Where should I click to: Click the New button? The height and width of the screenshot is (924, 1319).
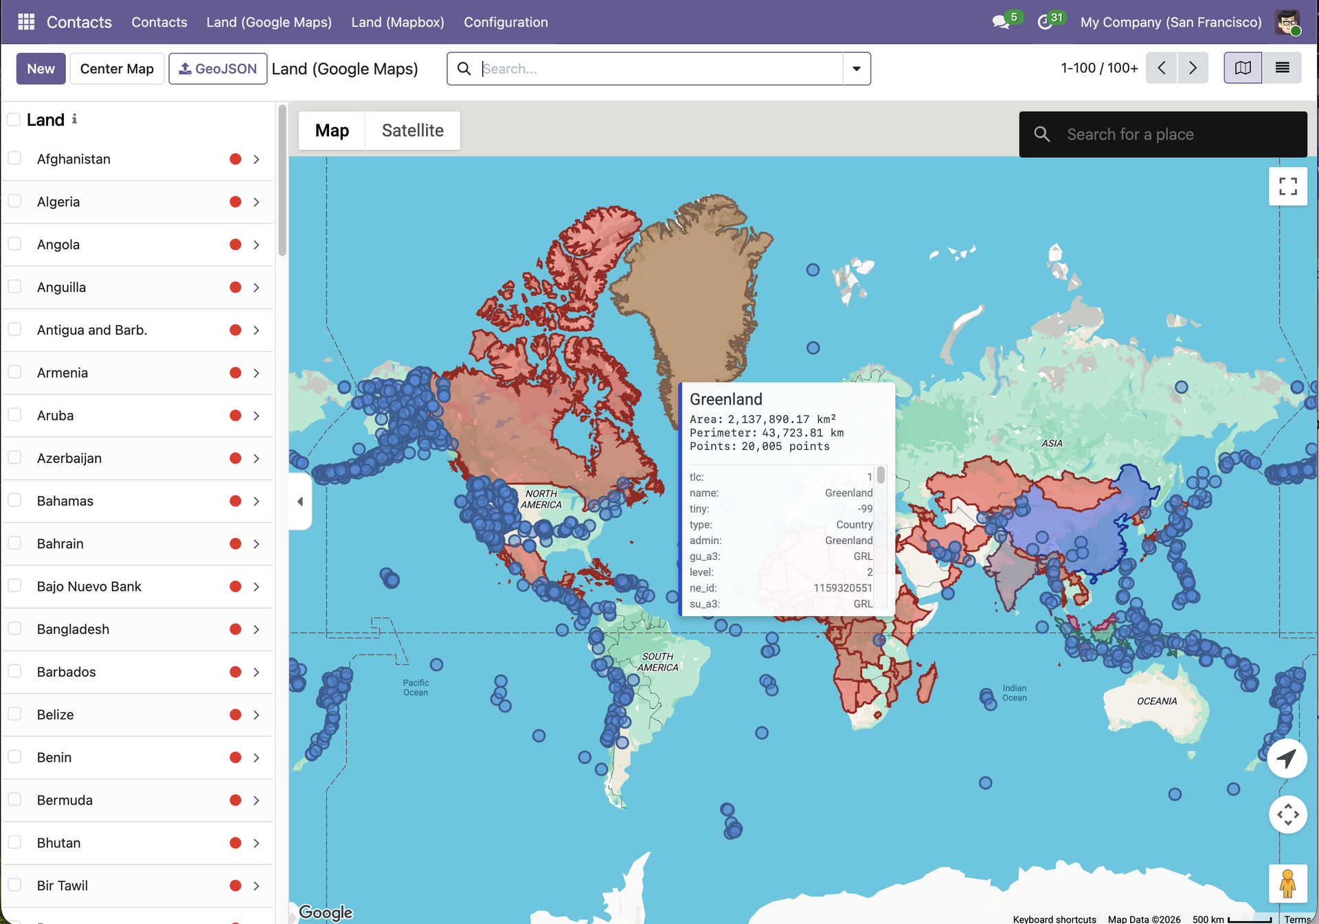pyautogui.click(x=41, y=69)
